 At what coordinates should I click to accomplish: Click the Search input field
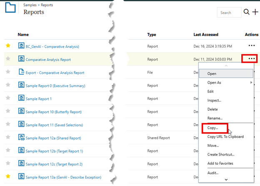tap(228, 13)
